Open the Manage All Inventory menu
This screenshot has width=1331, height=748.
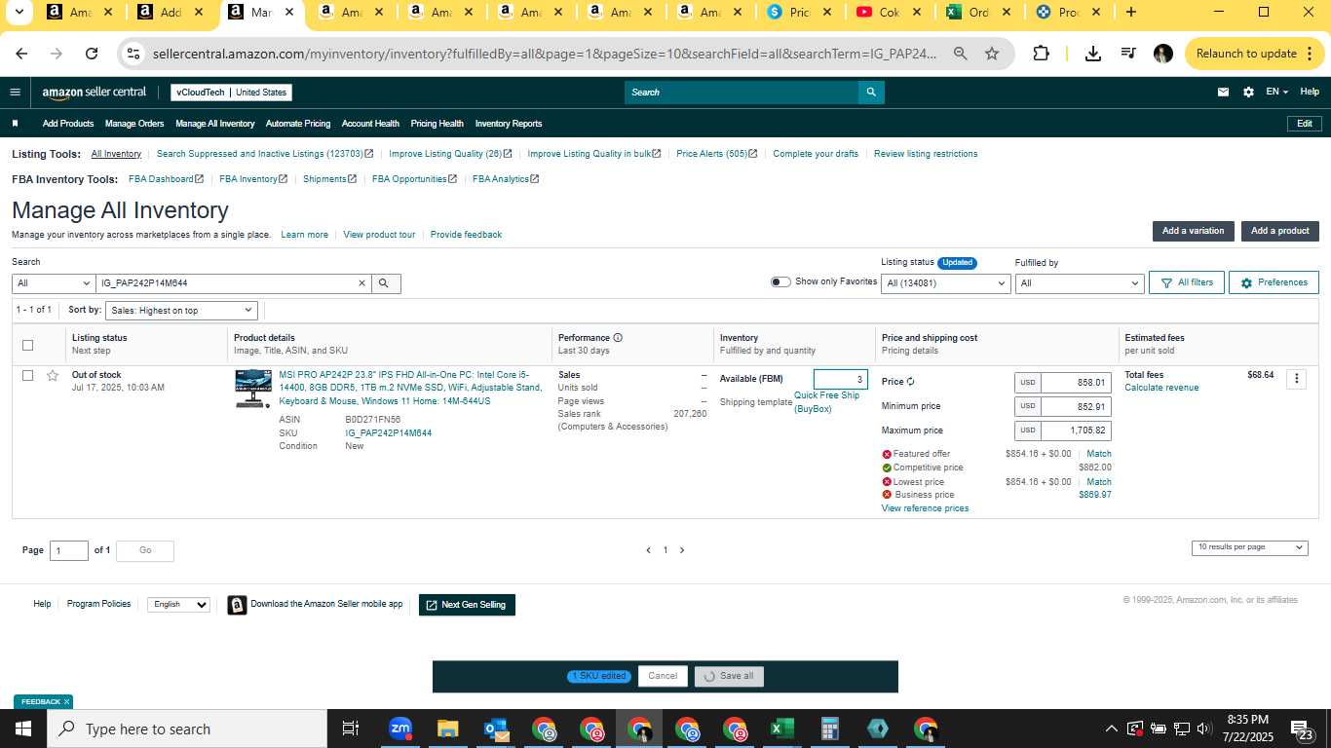coord(215,124)
